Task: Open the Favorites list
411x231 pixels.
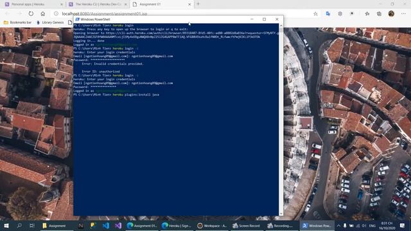Action: pyautogui.click(x=367, y=13)
